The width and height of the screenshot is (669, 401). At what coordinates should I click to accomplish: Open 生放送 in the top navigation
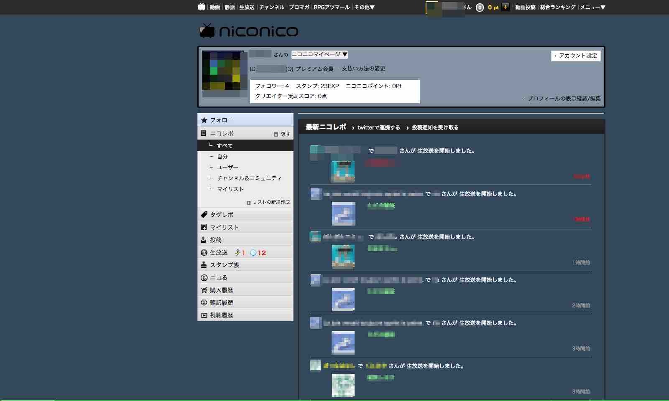click(x=247, y=7)
